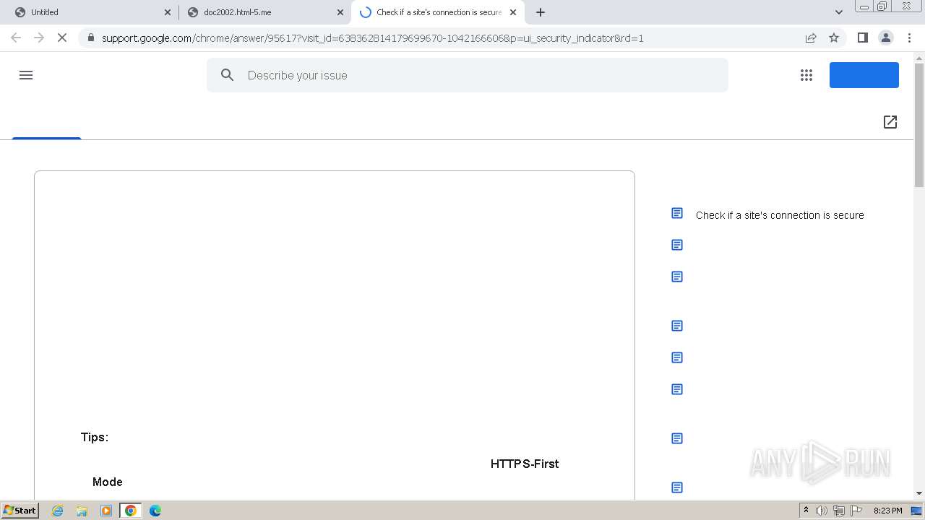The width and height of the screenshot is (925, 520).
Task: Stop loading the page
Action: [x=62, y=38]
